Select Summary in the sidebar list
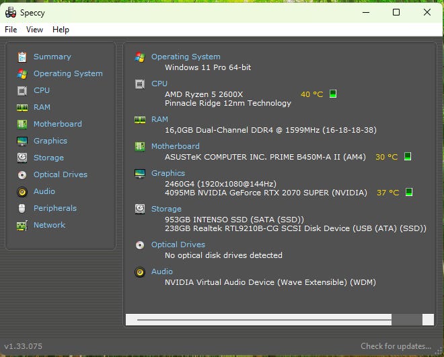Image resolution: width=444 pixels, height=357 pixels. click(52, 57)
